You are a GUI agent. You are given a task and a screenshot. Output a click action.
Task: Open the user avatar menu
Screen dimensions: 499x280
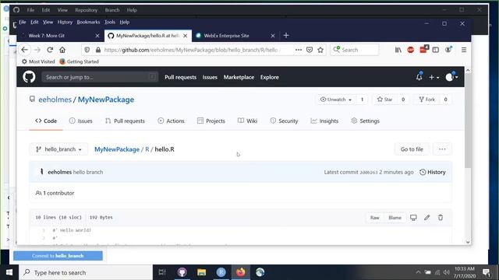(451, 77)
